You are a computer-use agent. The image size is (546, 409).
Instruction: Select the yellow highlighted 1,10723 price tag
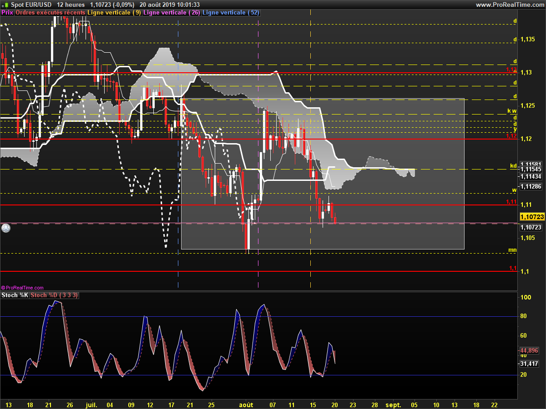pos(531,217)
